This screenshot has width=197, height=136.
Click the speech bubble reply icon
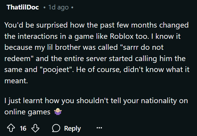[x=56, y=128]
